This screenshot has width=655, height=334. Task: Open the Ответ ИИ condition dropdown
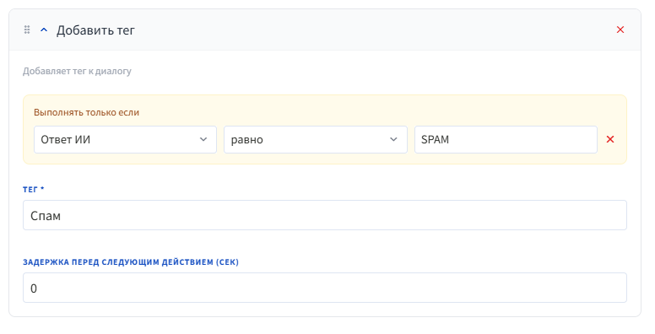(x=125, y=139)
